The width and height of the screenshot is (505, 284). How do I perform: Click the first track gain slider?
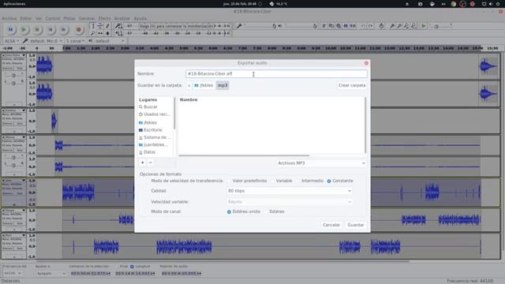coord(13,76)
